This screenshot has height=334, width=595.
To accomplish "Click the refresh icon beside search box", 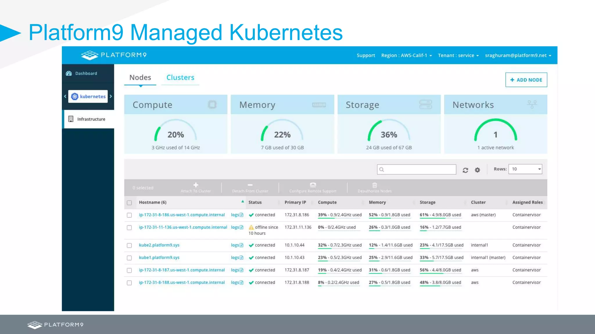I will point(465,170).
